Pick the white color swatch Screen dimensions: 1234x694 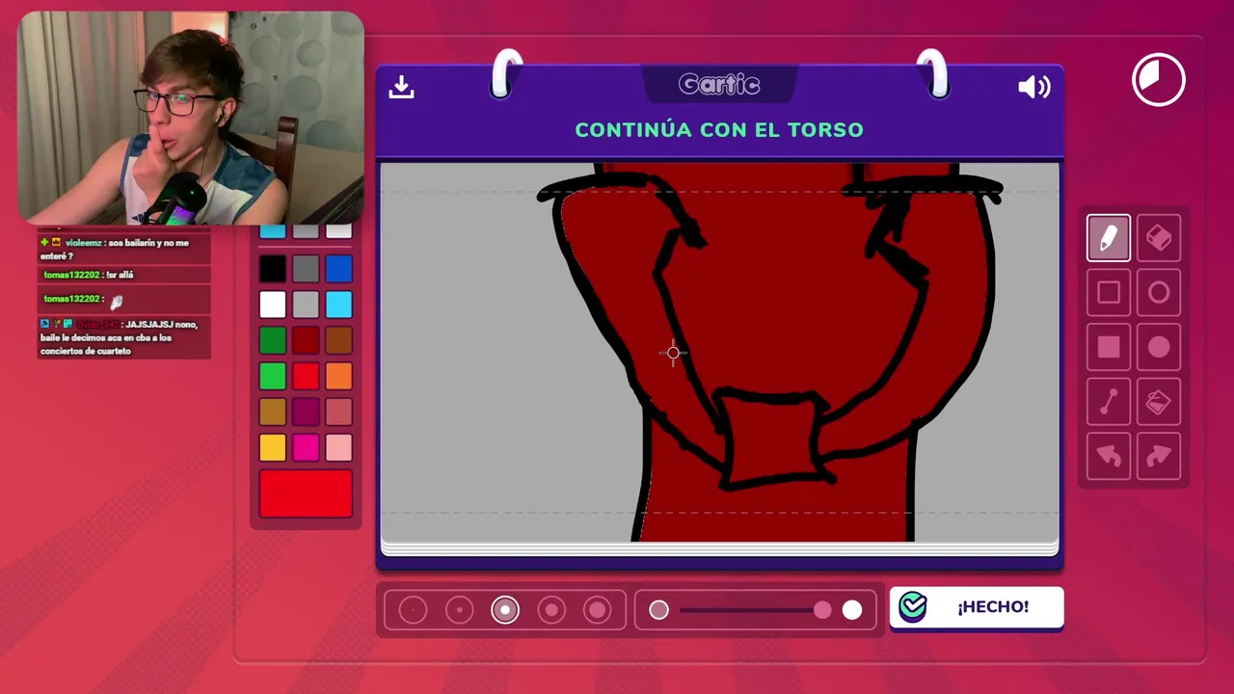(273, 305)
